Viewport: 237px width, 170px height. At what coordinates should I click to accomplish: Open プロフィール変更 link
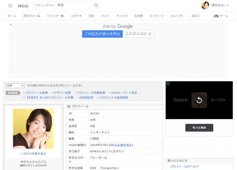[37, 93]
